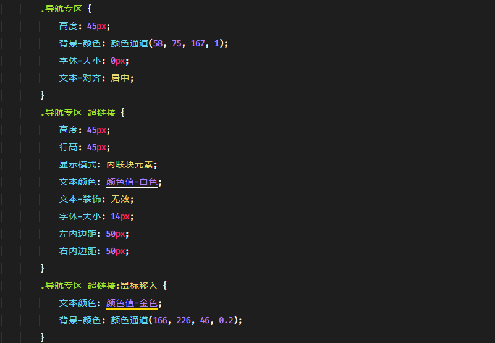Click the property 显示模式
The image size is (495, 343).
78,164
